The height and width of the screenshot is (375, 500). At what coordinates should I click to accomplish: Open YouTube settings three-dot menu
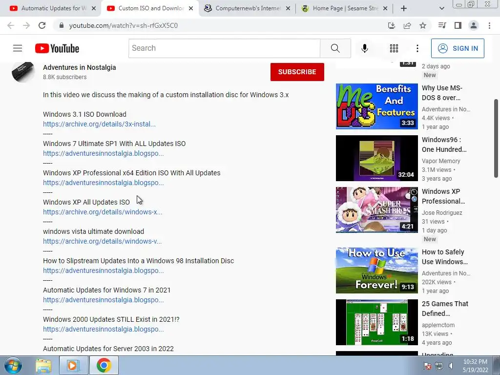[417, 48]
